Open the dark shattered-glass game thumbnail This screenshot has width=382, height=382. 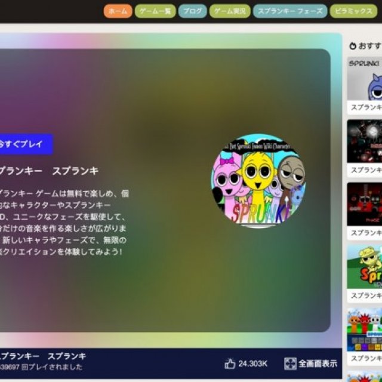point(365,141)
